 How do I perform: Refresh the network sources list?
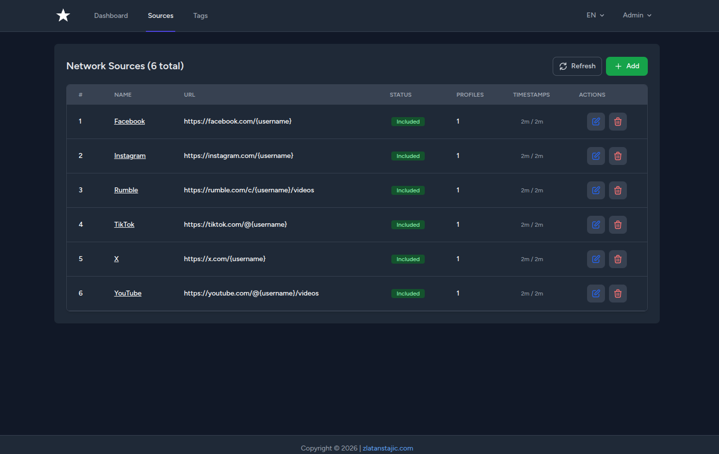[577, 66]
